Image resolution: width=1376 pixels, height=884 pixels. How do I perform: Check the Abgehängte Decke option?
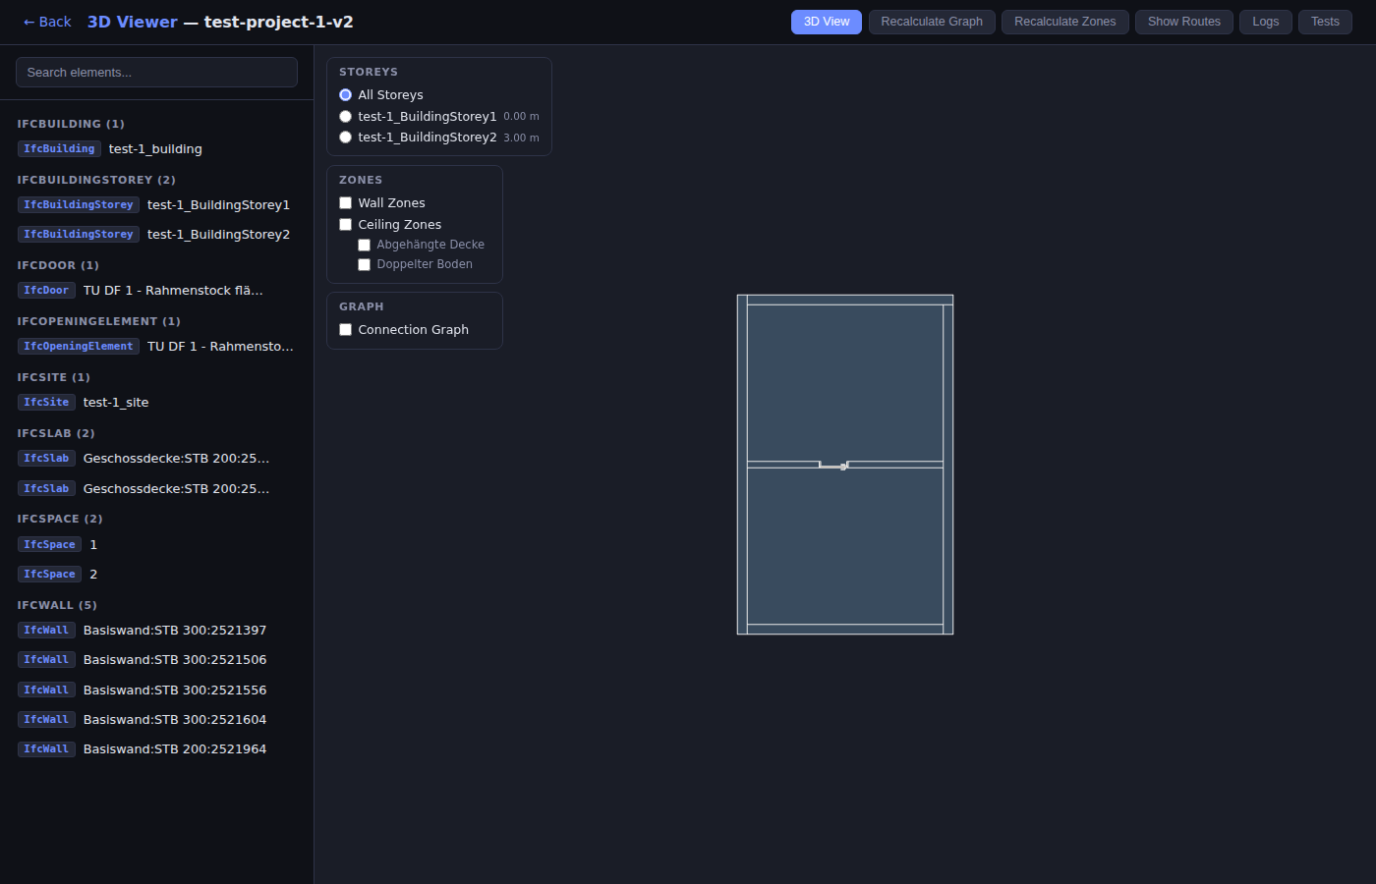click(365, 245)
